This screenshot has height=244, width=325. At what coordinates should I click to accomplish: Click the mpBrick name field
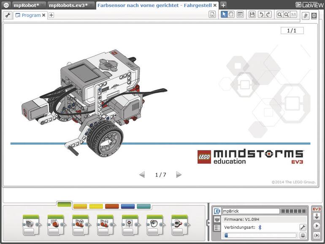tap(251, 211)
